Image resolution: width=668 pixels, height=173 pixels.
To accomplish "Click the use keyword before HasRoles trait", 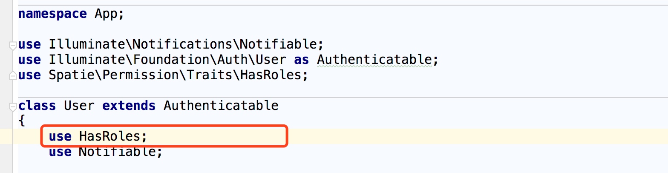I will point(60,136).
